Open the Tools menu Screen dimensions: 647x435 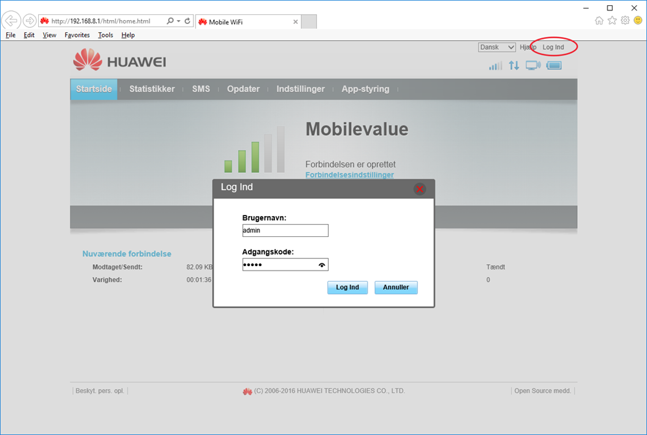tap(105, 35)
